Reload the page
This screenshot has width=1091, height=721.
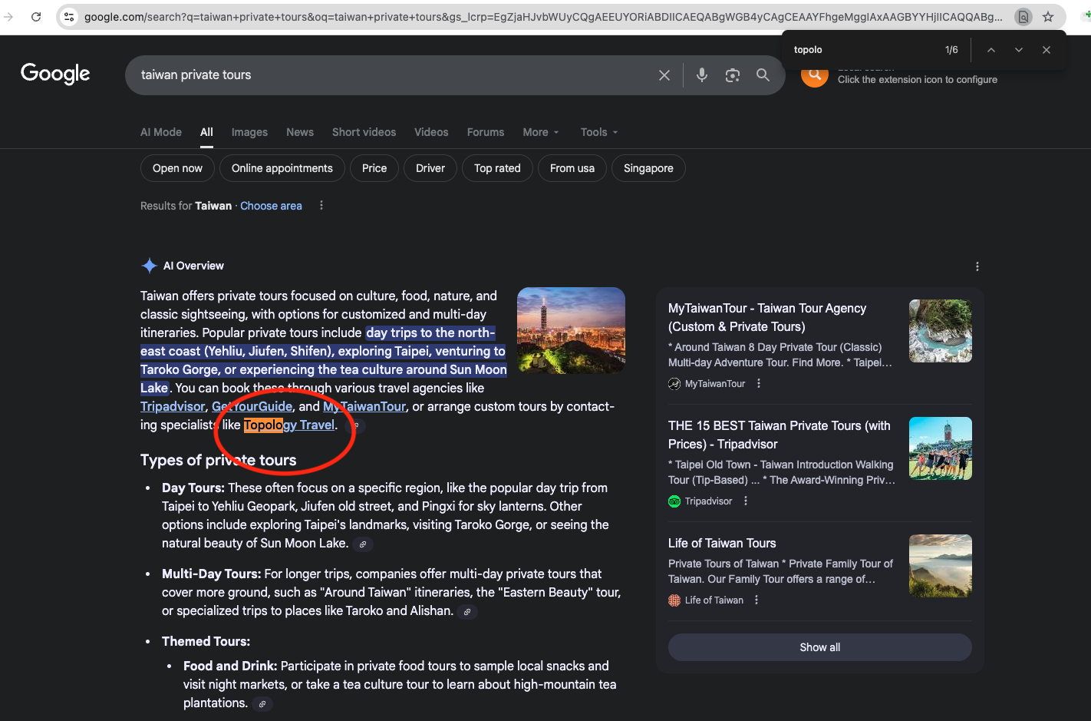point(36,16)
